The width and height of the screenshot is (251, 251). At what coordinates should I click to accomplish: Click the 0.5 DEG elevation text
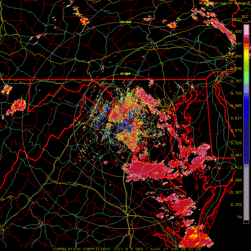click(x=134, y=249)
